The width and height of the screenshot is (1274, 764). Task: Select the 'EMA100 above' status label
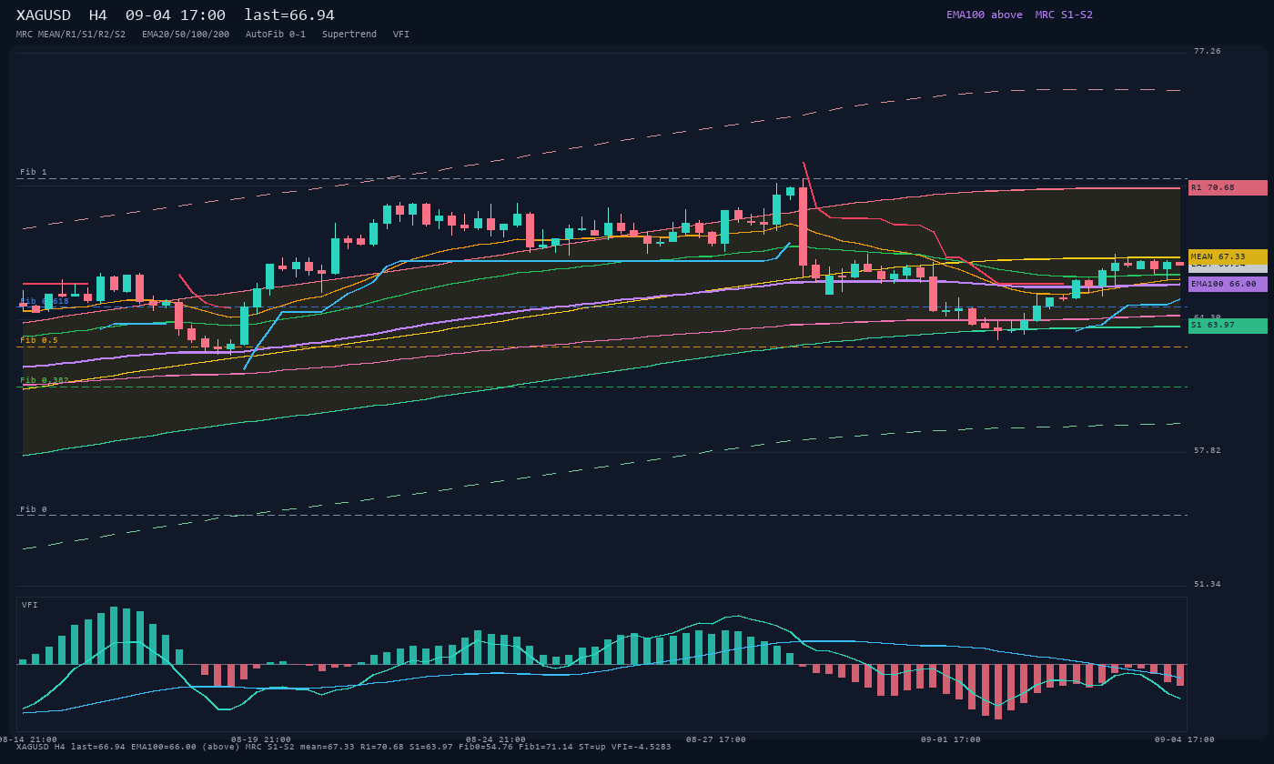point(984,15)
